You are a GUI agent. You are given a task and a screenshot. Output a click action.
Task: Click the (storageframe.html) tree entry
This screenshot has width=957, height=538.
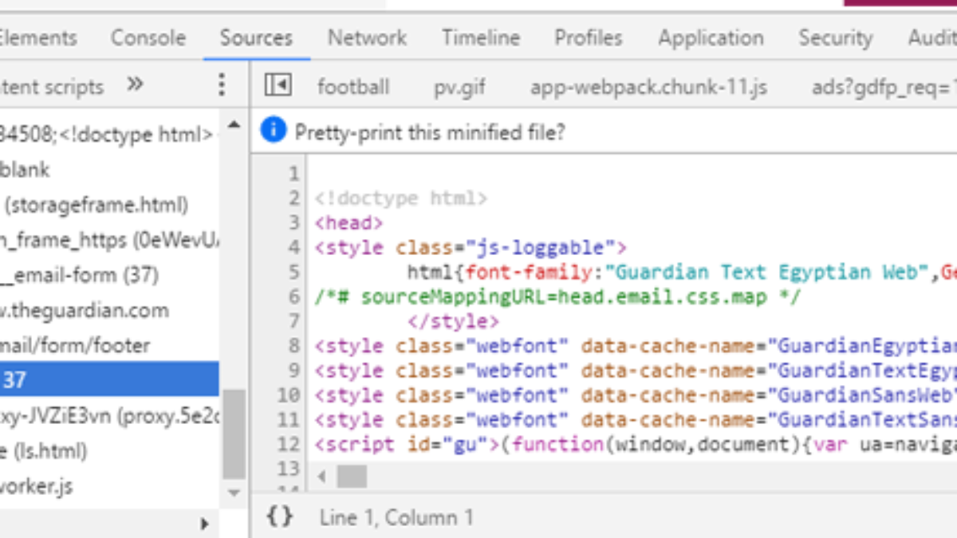[x=96, y=205]
